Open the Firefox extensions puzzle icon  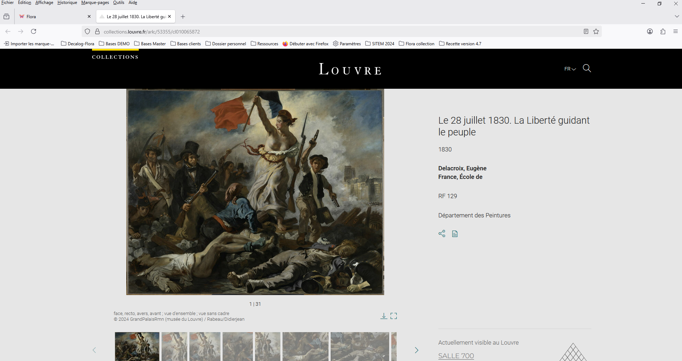663,31
